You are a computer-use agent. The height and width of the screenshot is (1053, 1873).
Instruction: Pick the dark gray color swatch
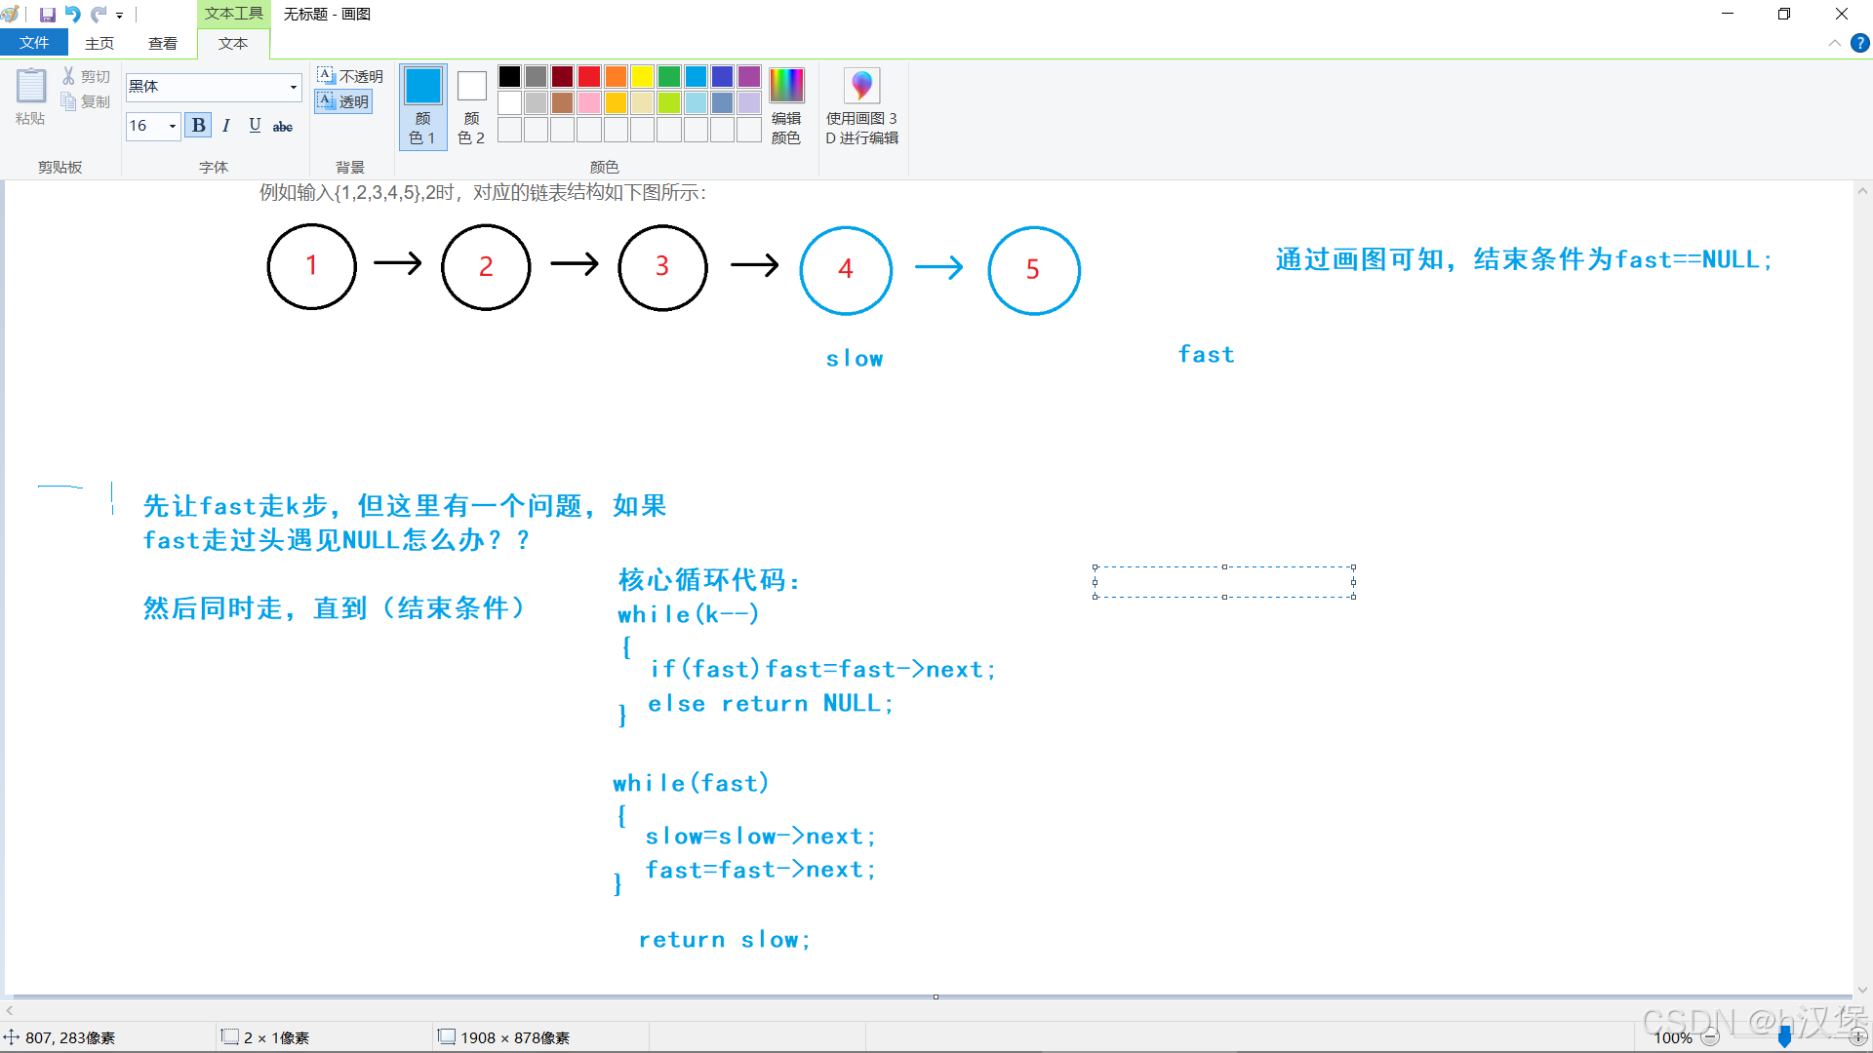point(536,77)
